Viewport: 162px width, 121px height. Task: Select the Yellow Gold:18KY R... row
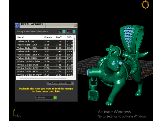click(45, 55)
